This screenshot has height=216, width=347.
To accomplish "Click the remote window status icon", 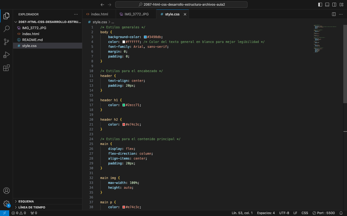I will pyautogui.click(x=5, y=213).
